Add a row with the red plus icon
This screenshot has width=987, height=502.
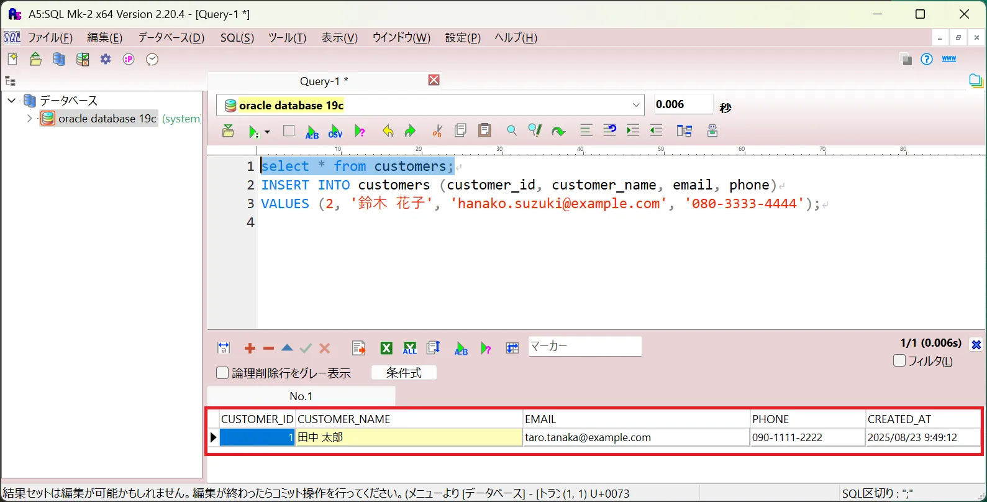coord(250,349)
